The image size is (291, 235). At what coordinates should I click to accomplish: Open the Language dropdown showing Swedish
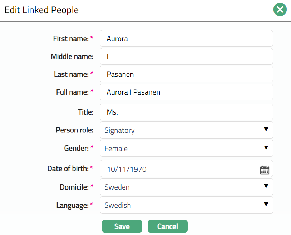pos(186,205)
